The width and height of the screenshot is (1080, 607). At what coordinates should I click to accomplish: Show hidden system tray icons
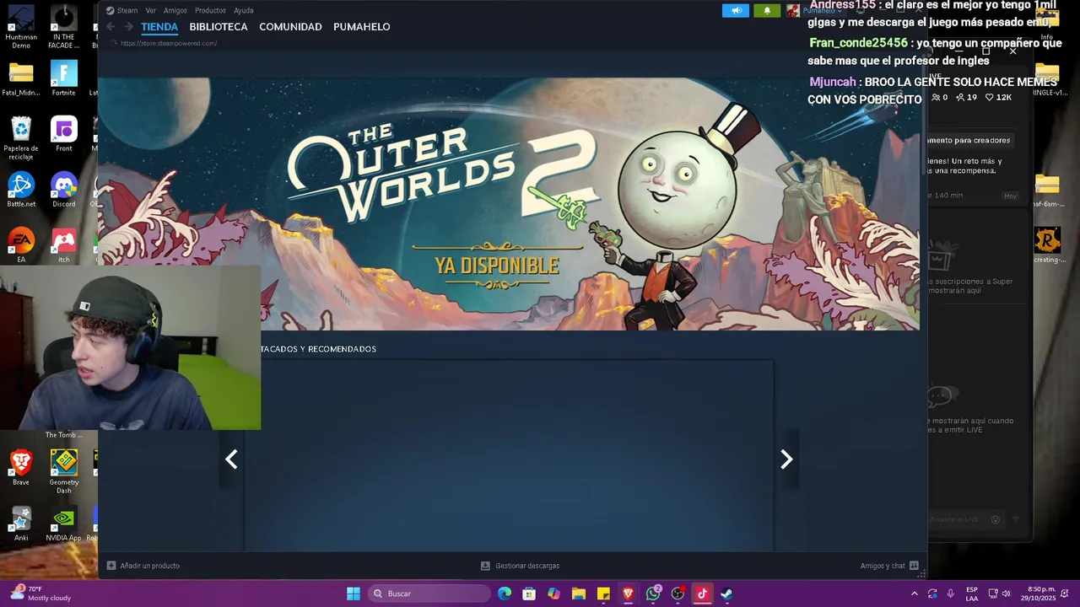pos(914,594)
